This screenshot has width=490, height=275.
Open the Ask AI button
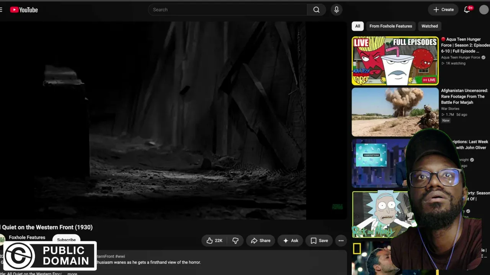(291, 241)
